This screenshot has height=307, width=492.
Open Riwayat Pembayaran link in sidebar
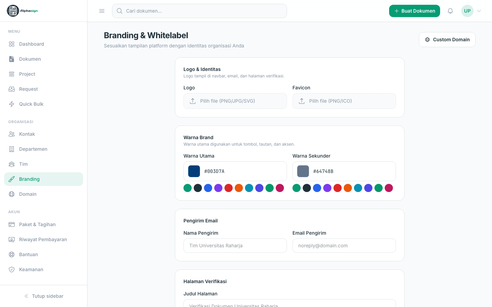coord(43,239)
